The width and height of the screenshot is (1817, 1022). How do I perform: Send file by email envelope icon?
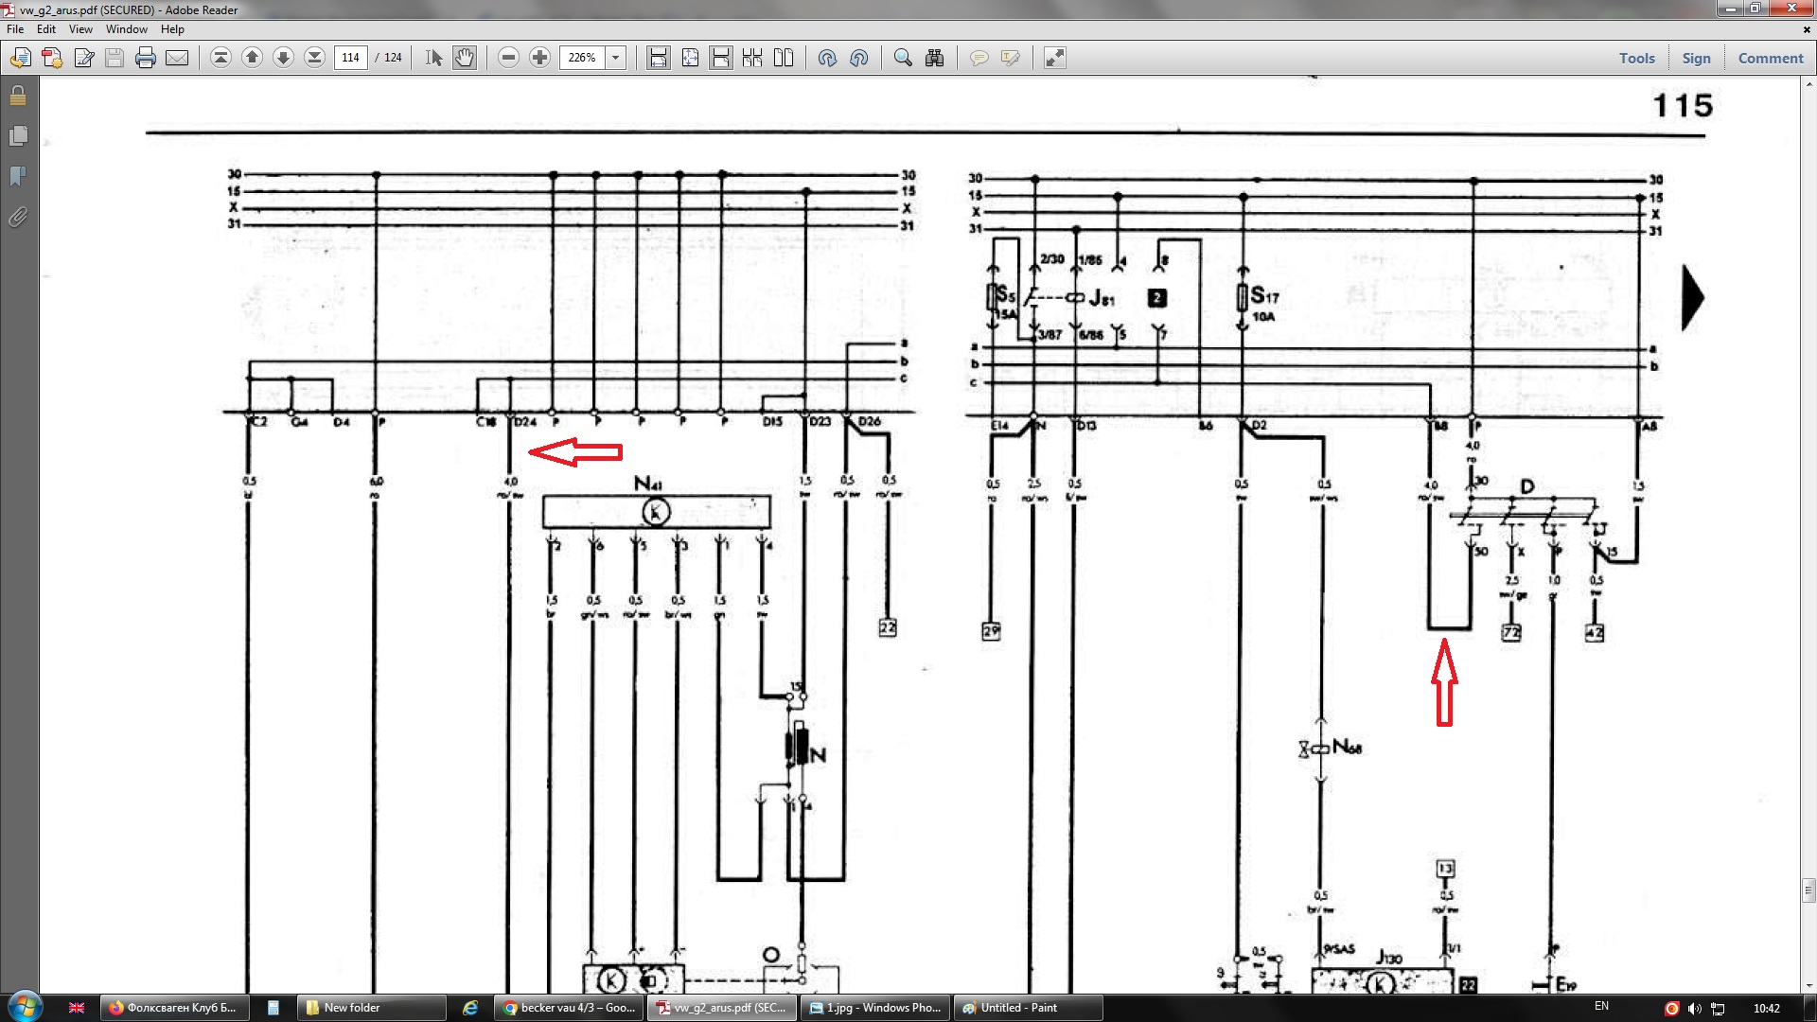pos(177,58)
